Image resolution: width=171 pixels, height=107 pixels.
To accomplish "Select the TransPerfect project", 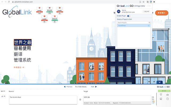I will 134,26.
